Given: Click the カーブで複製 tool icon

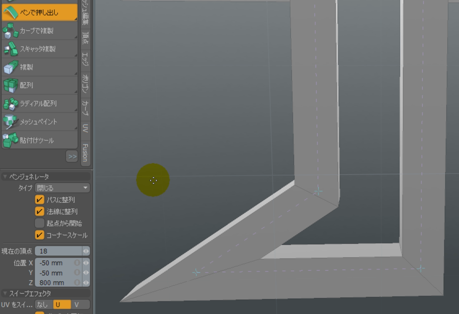Looking at the screenshot, I should (x=10, y=31).
